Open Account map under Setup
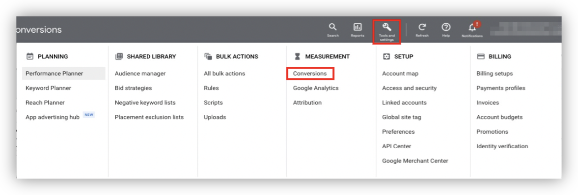The image size is (578, 195). [400, 73]
